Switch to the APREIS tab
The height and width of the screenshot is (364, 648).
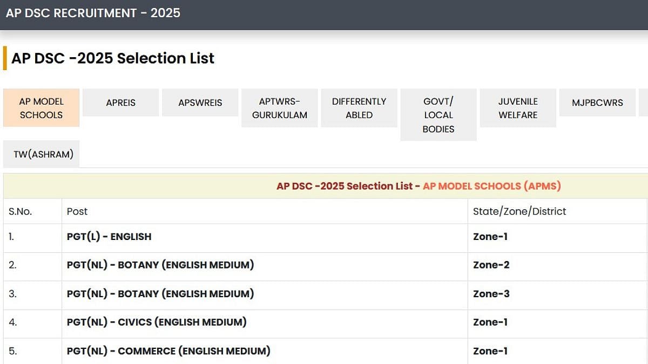point(121,102)
